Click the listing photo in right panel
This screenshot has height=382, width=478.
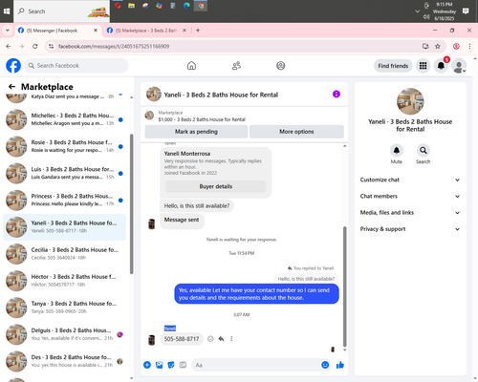[x=410, y=101]
